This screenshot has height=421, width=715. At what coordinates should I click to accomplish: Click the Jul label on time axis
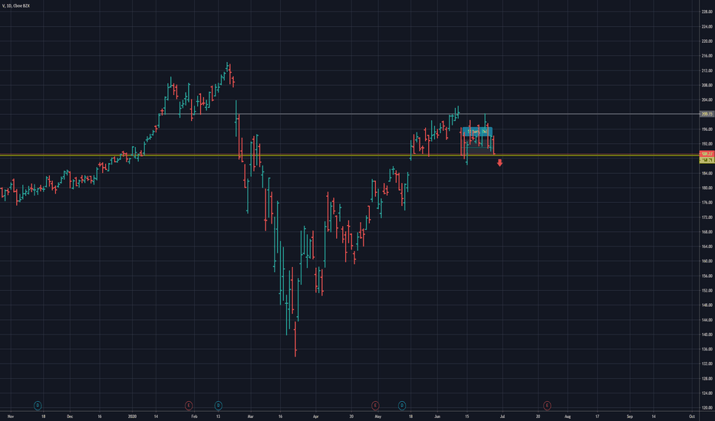(x=502, y=416)
